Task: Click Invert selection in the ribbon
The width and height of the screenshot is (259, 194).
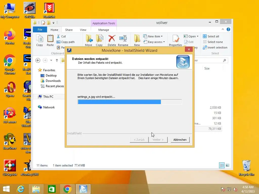Action: click(215, 47)
